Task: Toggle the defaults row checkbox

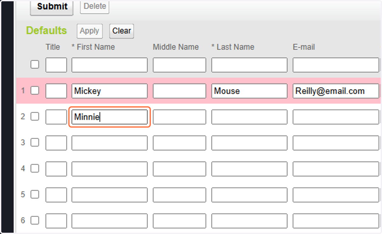Action: click(35, 65)
